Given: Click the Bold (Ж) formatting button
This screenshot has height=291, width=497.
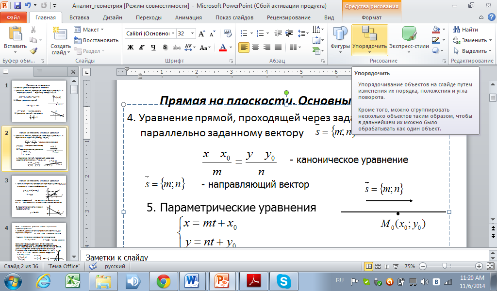Looking at the screenshot, I should [130, 47].
